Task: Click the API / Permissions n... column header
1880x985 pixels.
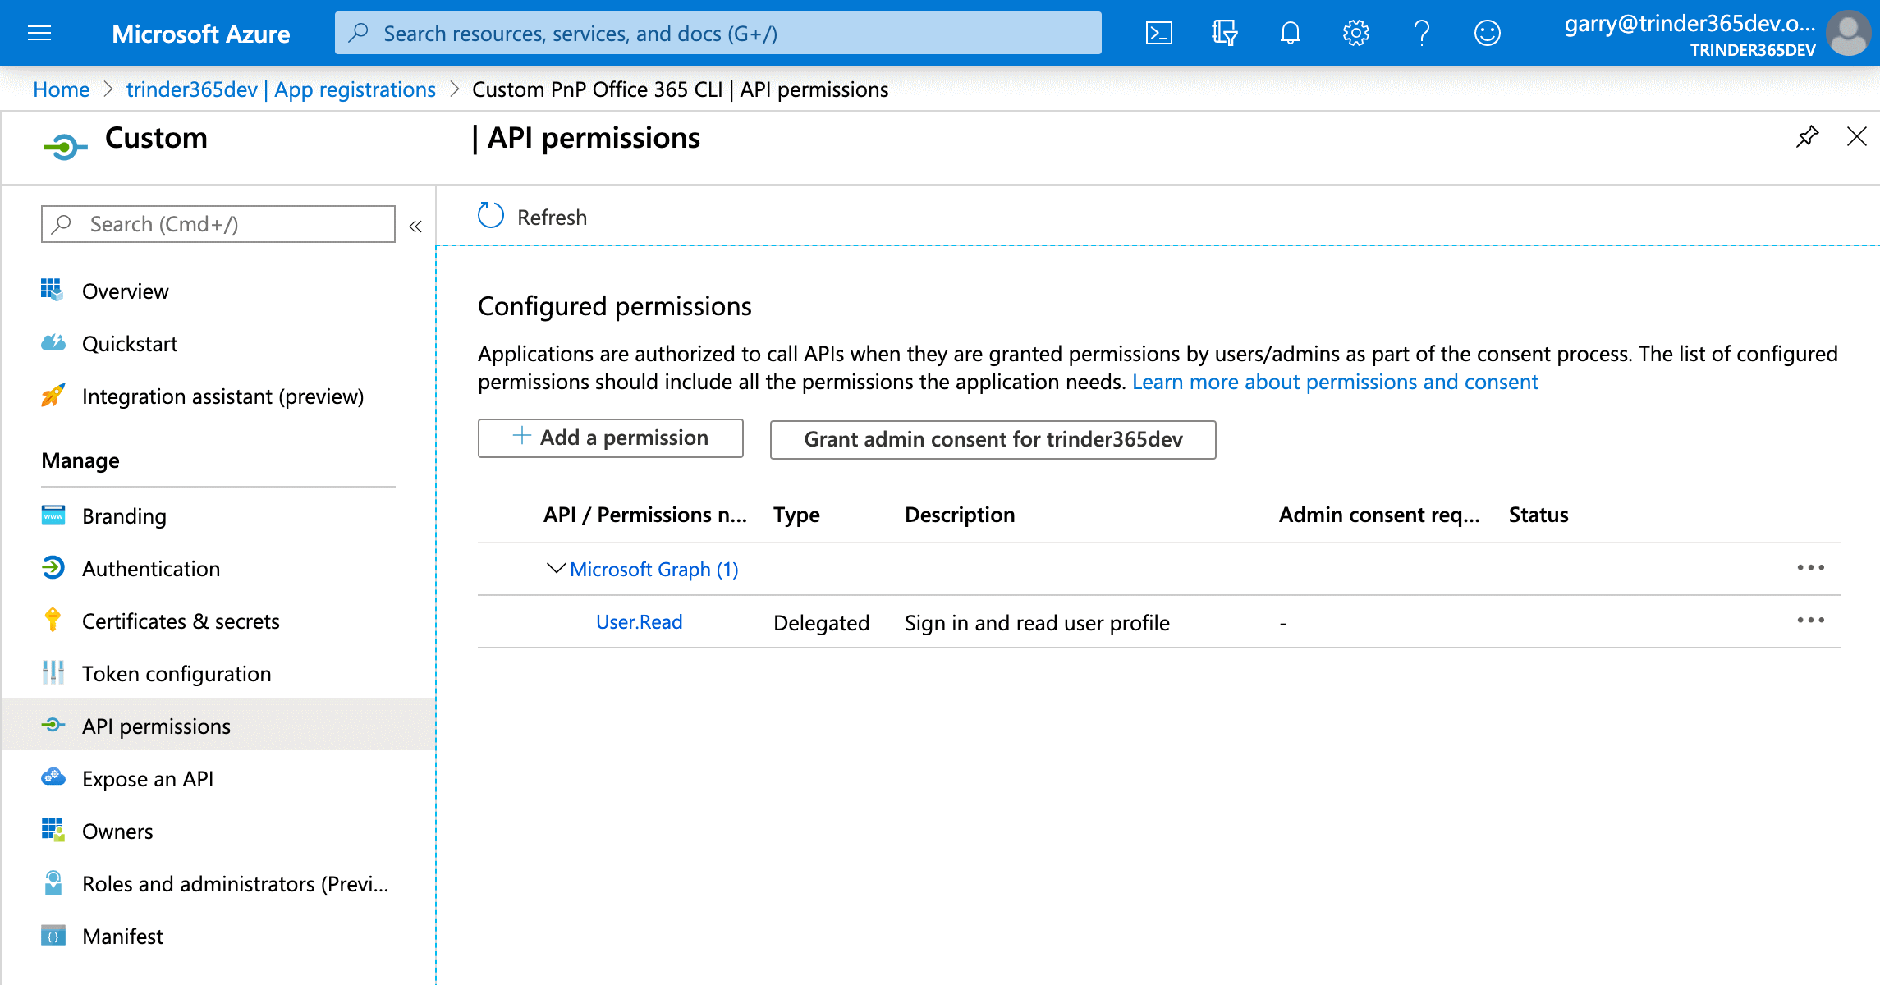Action: (x=644, y=515)
